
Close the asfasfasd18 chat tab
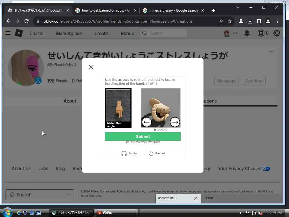tap(196, 198)
